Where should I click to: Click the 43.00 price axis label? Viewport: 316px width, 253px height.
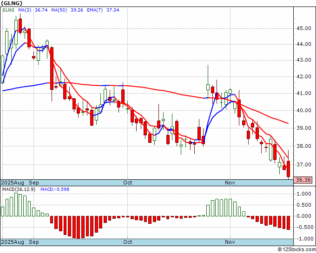(303, 60)
